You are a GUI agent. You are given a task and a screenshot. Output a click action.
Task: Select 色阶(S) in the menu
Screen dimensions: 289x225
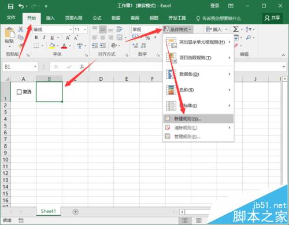(198, 90)
